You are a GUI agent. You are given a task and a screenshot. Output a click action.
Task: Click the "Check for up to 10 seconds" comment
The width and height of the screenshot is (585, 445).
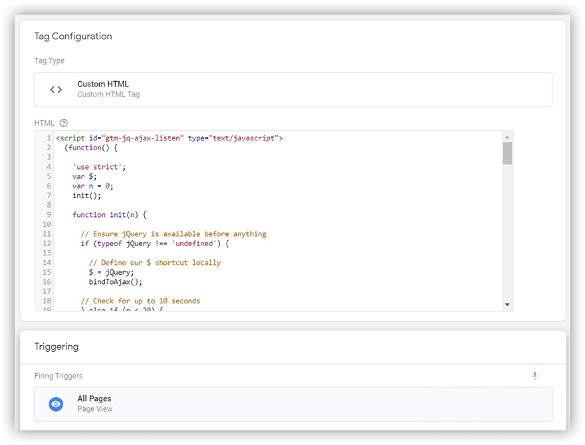140,301
